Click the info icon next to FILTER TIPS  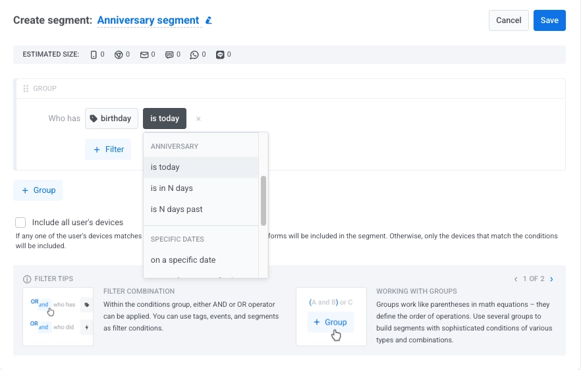click(27, 279)
